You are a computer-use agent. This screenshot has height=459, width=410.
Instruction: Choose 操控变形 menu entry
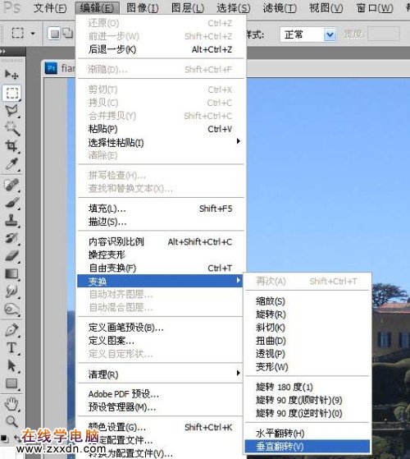coord(160,255)
